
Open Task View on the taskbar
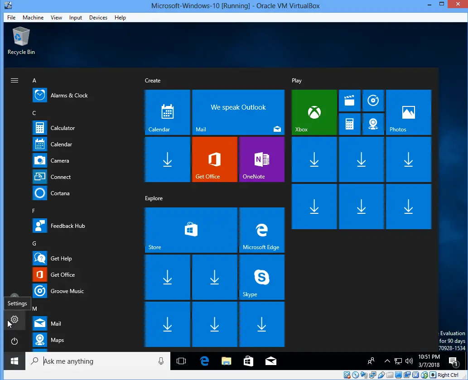click(x=181, y=361)
